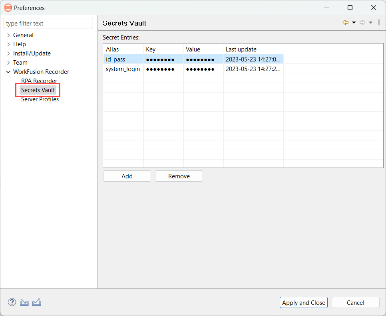Select RPA Recorder in the tree
The image size is (386, 316).
tap(39, 81)
